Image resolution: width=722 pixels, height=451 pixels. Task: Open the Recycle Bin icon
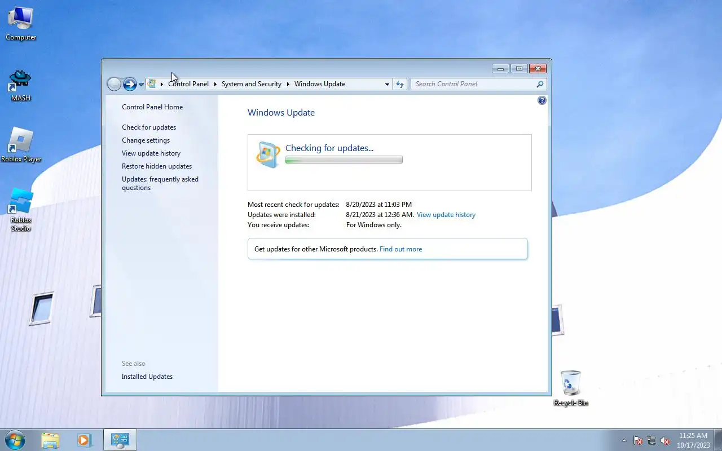pos(571,388)
